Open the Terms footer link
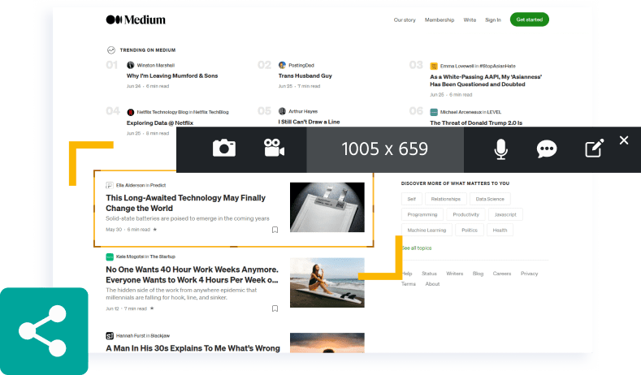 click(x=409, y=284)
